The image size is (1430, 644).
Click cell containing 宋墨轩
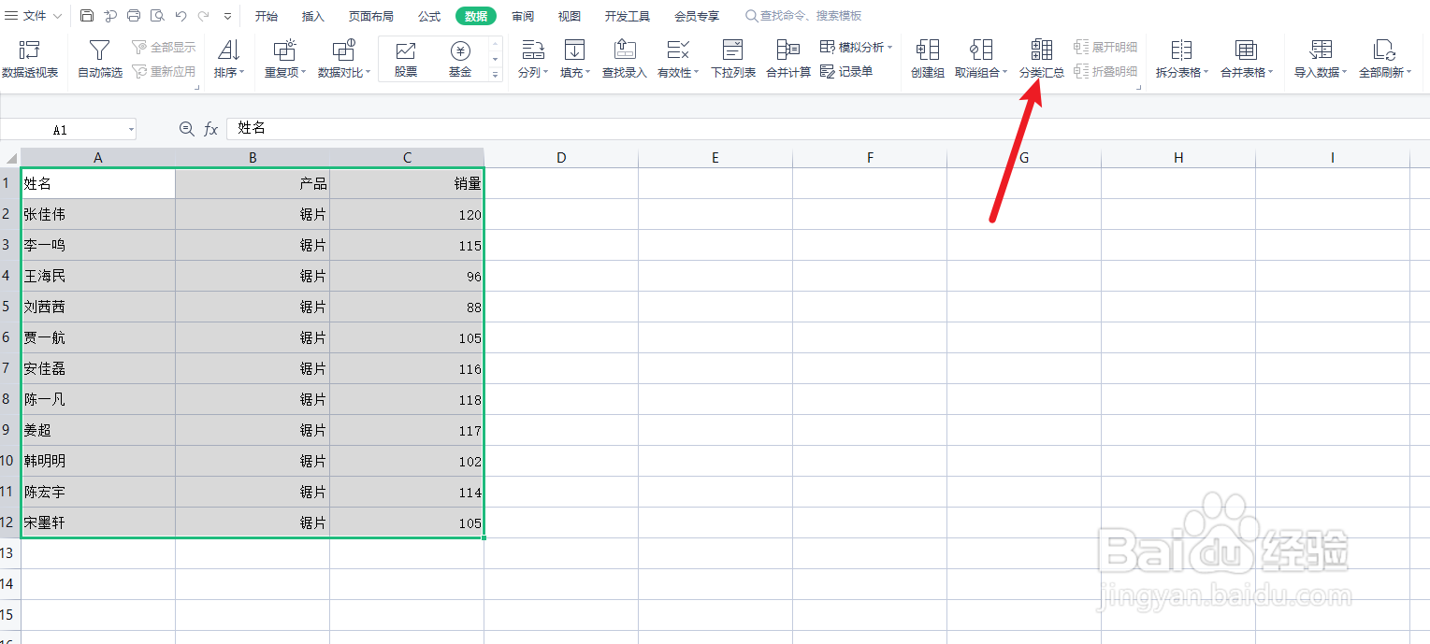click(x=98, y=522)
